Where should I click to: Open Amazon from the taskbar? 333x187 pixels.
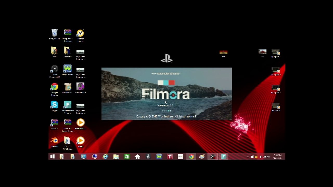pyautogui.click(x=148, y=157)
